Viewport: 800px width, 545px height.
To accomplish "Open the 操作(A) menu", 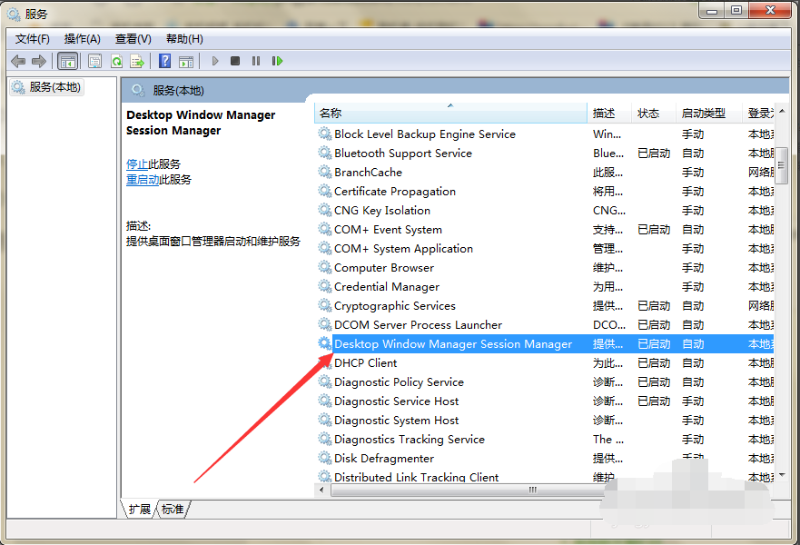I will (x=83, y=38).
